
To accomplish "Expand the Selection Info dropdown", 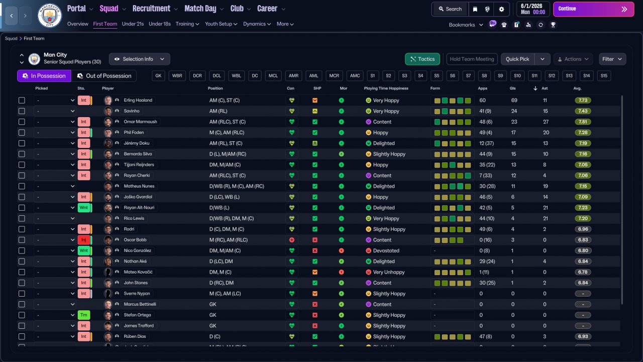I will [x=139, y=59].
